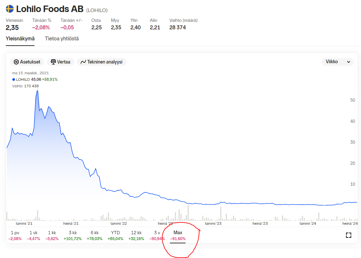Click the date ma 15. maalisk., 2021

[30, 73]
